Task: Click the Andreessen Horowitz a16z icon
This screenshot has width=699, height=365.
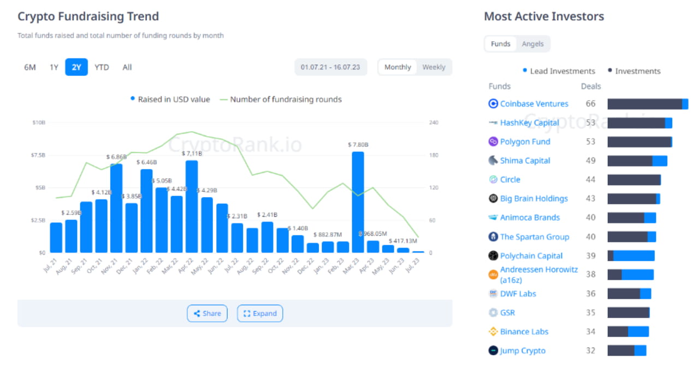Action: (493, 274)
